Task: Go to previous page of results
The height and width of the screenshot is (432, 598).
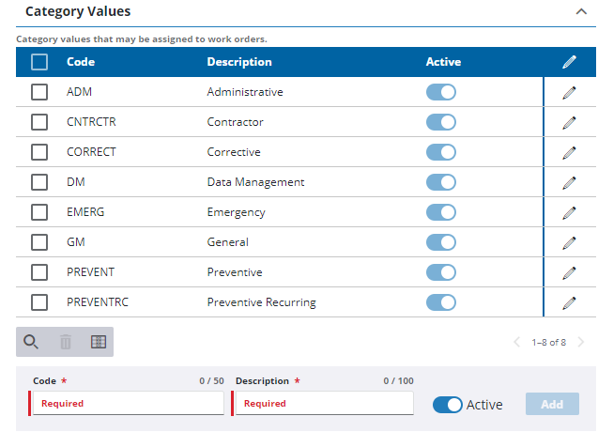Action: pos(517,342)
